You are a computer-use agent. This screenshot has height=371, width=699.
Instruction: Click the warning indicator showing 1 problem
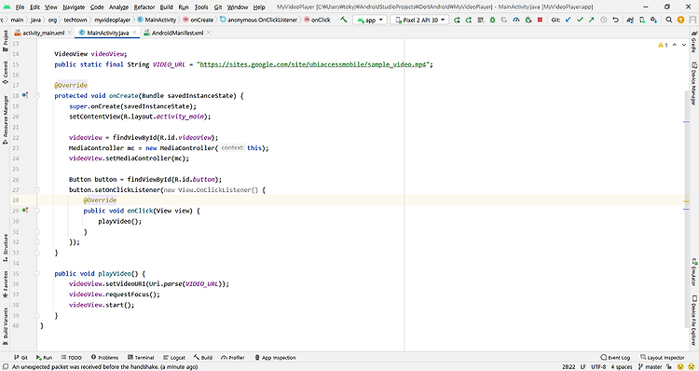663,45
